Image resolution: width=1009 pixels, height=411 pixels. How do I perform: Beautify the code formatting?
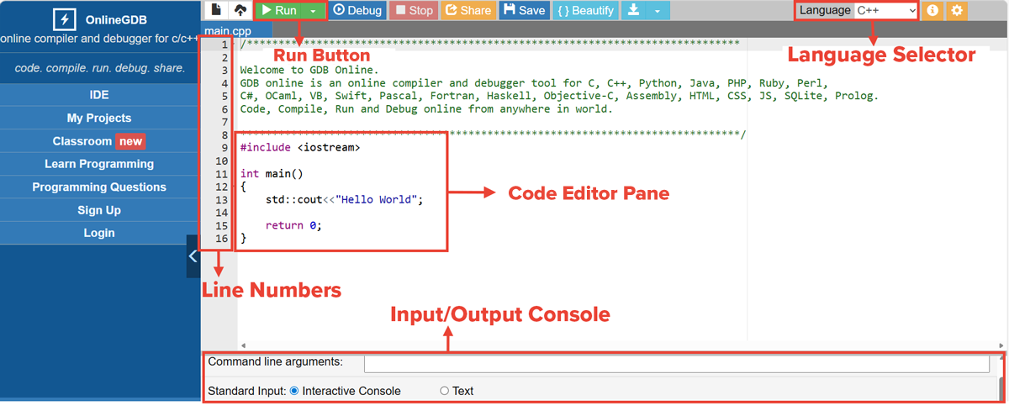(x=586, y=10)
